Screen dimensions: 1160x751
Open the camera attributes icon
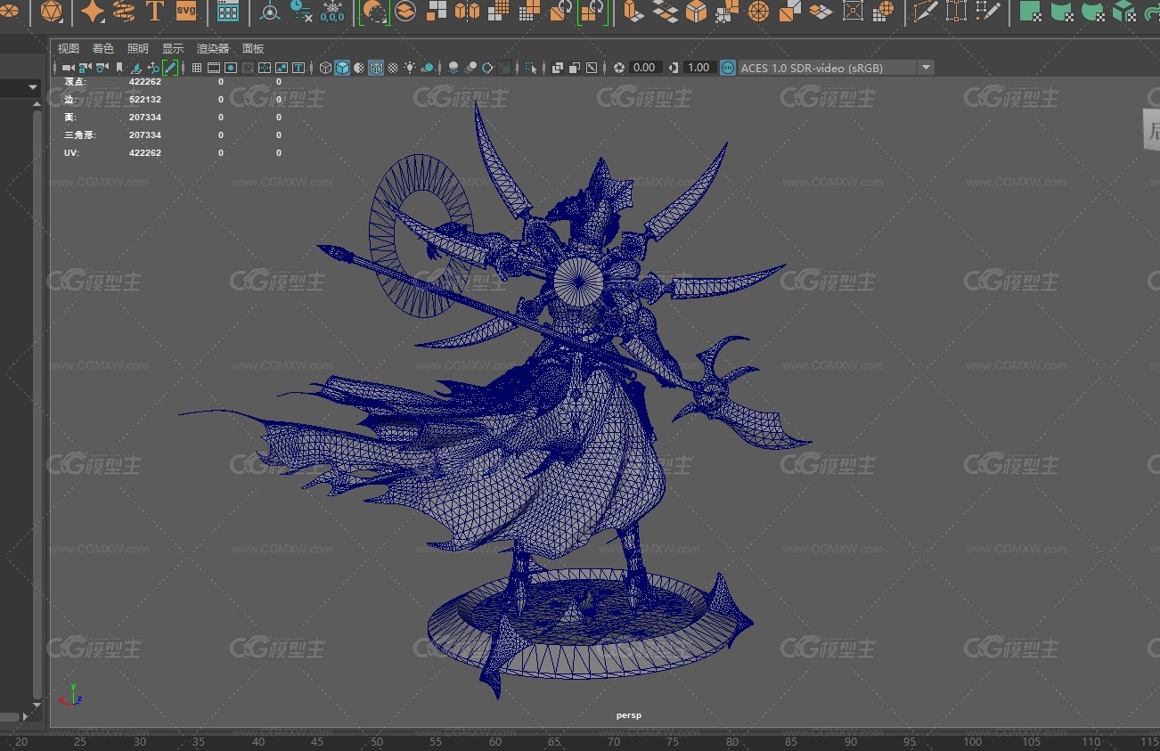[x=102, y=68]
